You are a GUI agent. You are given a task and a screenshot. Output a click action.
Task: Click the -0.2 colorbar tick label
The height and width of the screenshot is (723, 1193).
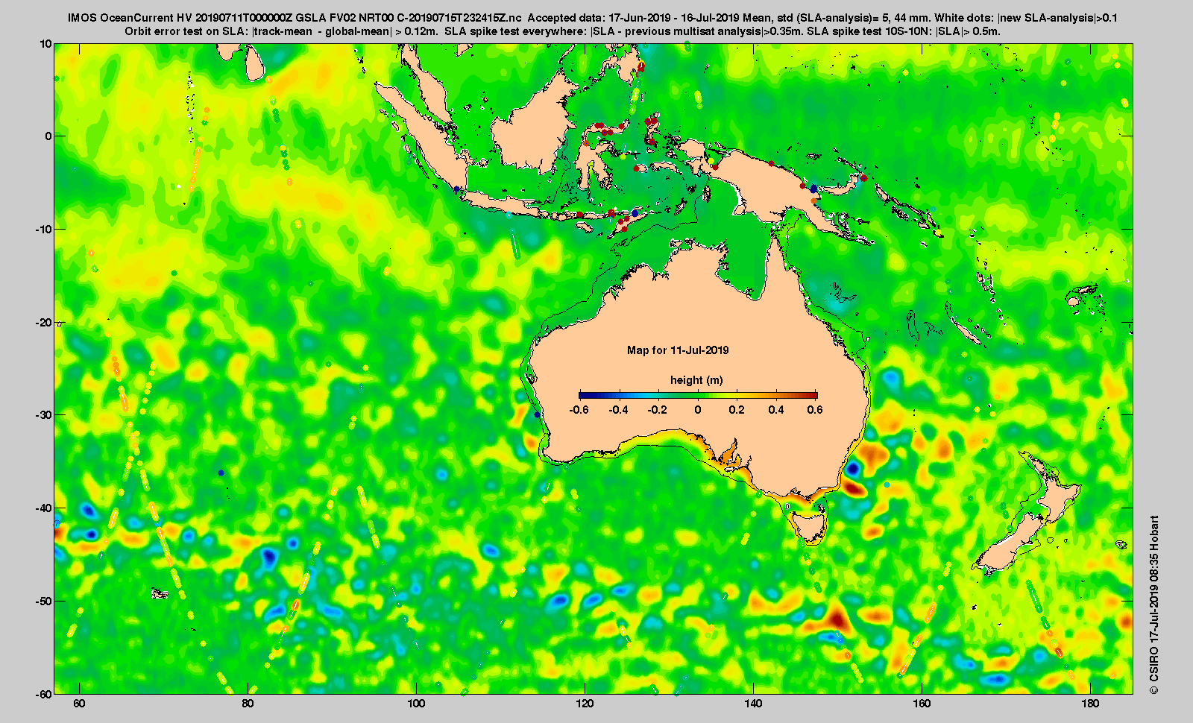coord(658,410)
